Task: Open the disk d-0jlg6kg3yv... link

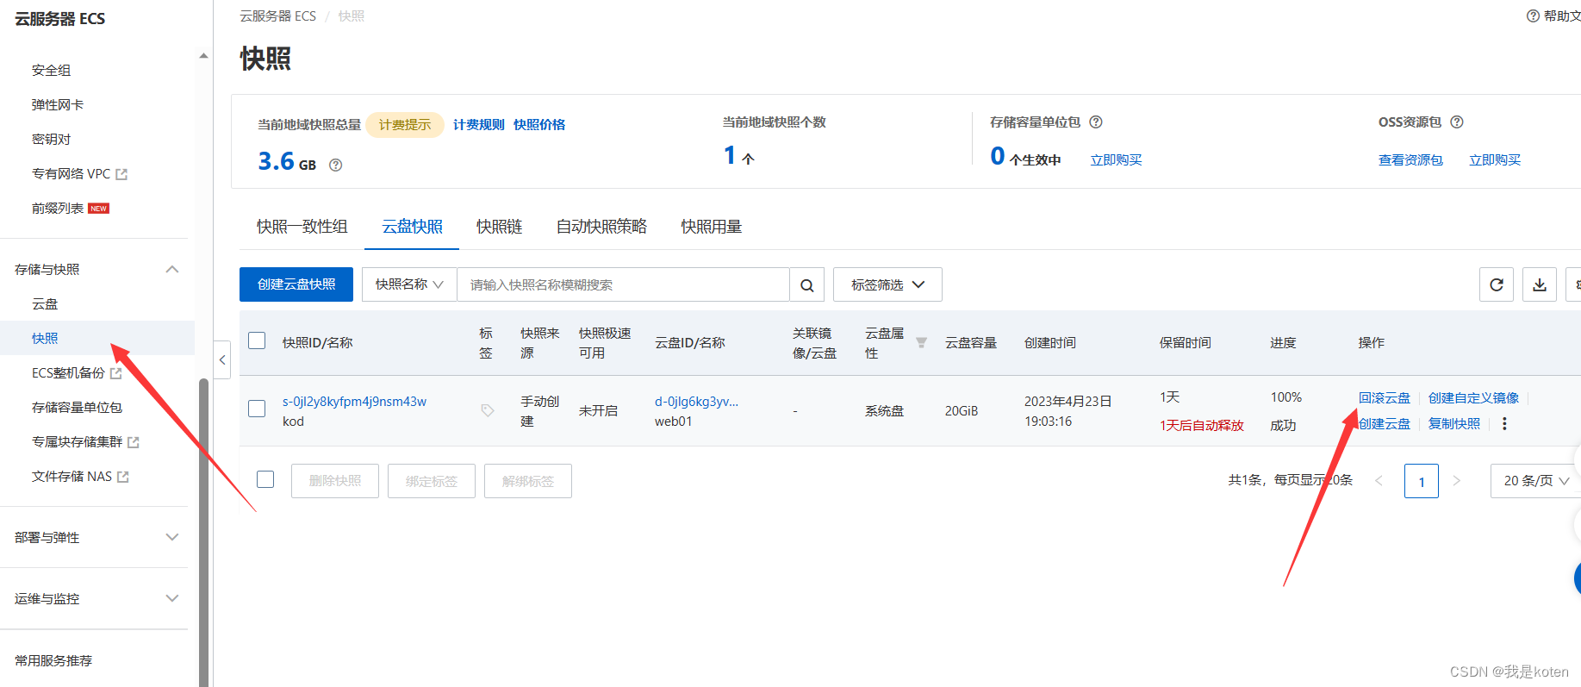Action: 696,402
